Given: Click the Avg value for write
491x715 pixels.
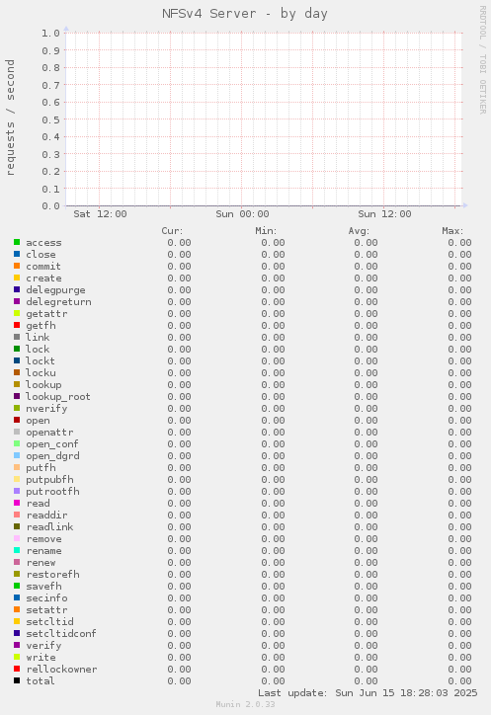Looking at the screenshot, I should (366, 658).
